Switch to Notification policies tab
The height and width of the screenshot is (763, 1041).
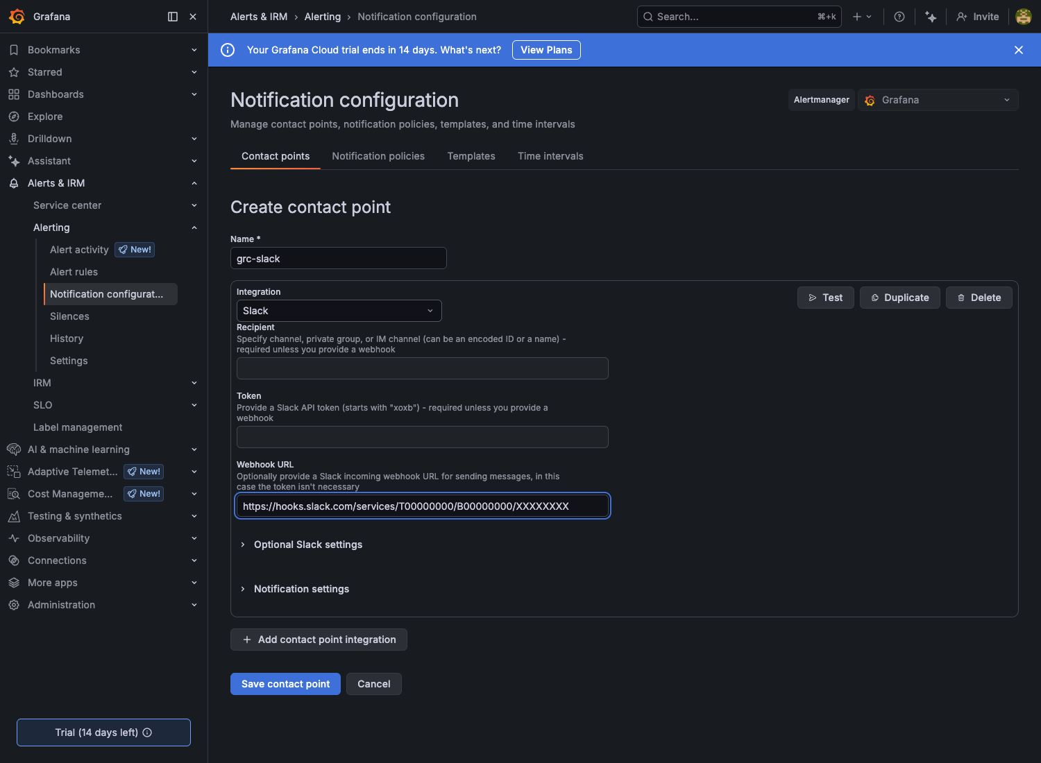click(x=378, y=156)
